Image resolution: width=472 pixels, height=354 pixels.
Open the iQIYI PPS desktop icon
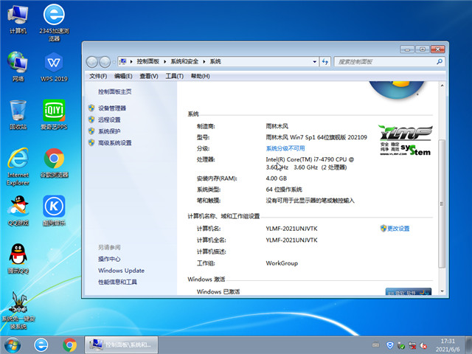53,113
